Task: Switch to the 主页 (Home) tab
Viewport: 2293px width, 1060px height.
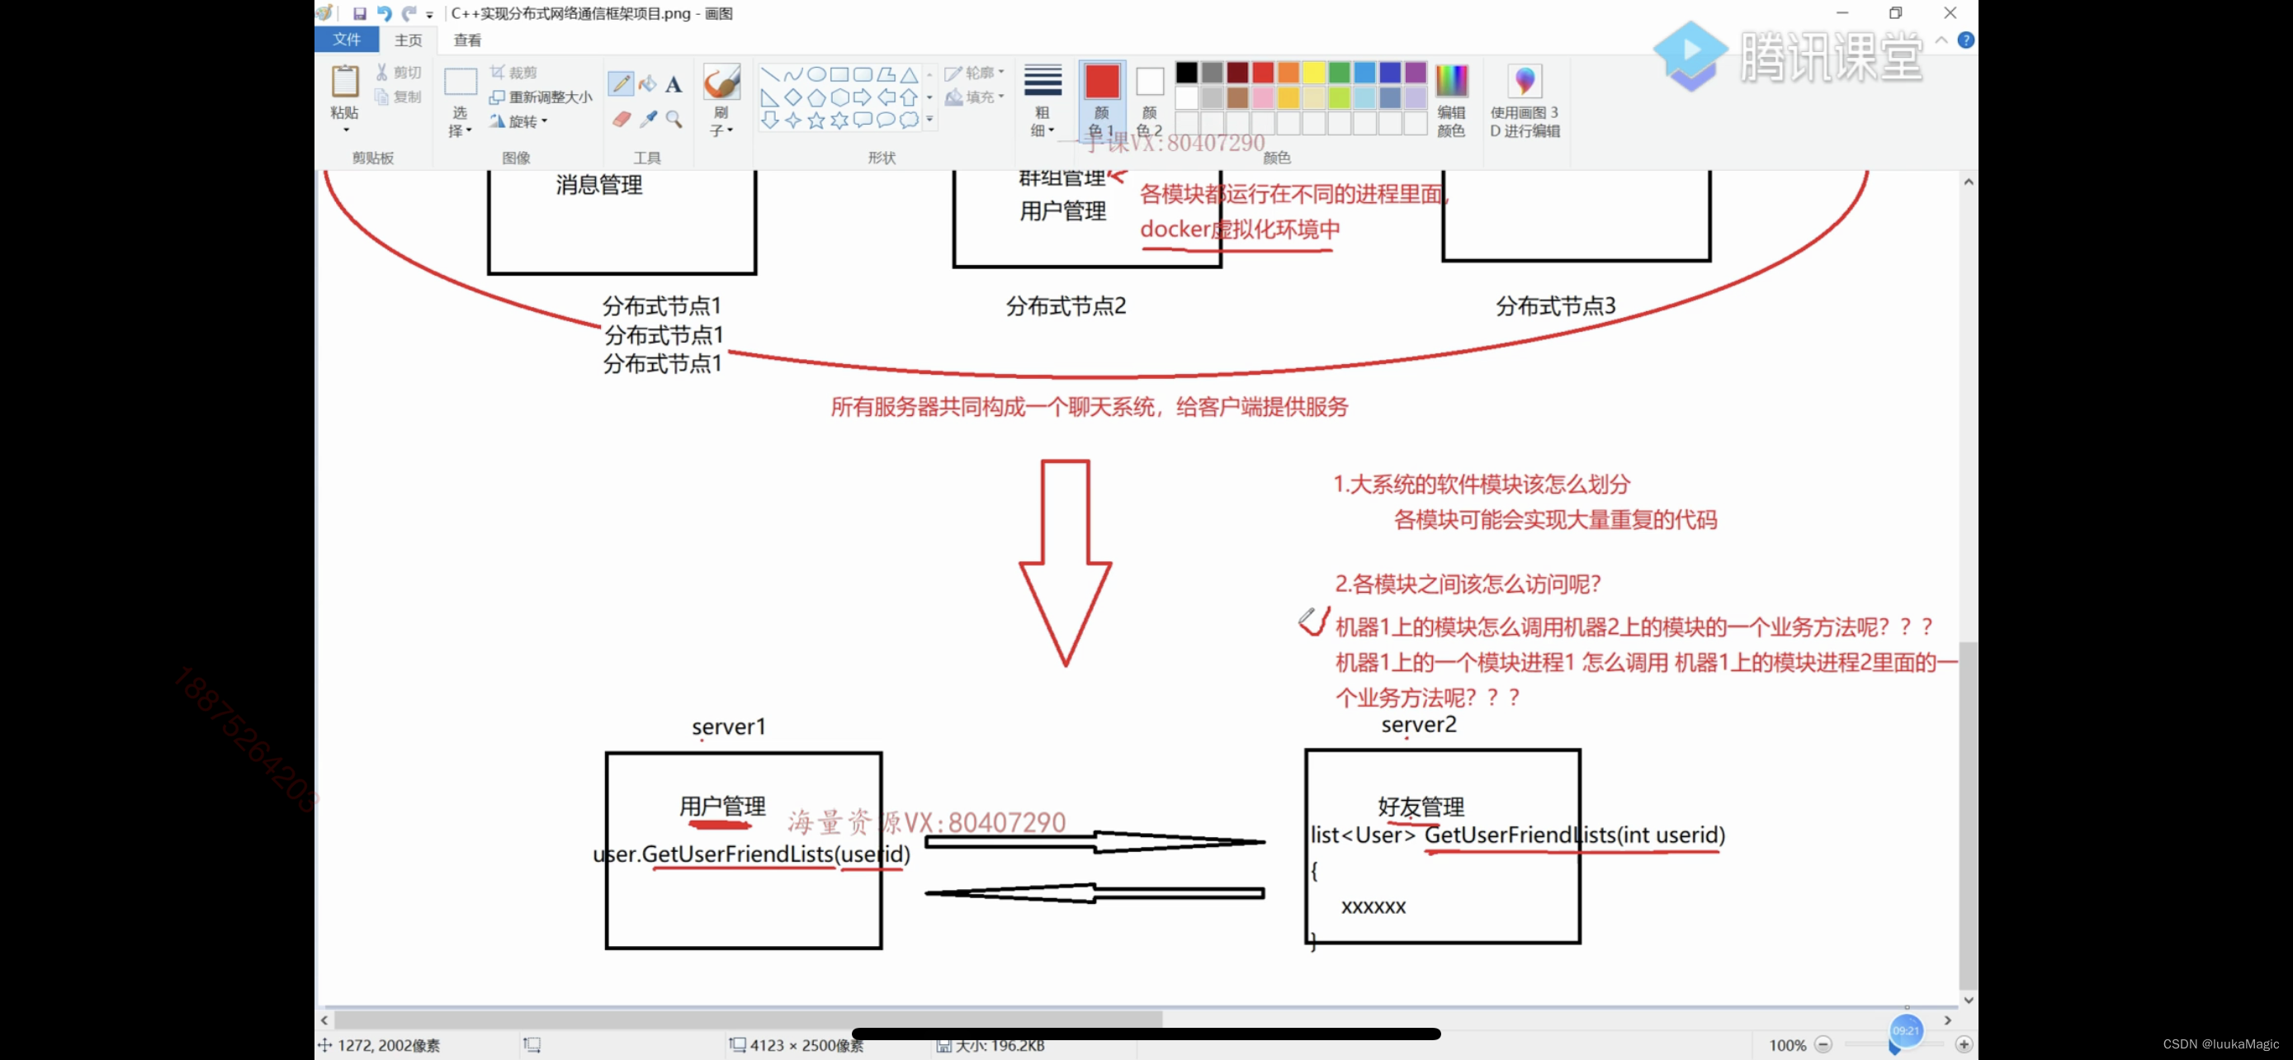Action: pos(409,40)
